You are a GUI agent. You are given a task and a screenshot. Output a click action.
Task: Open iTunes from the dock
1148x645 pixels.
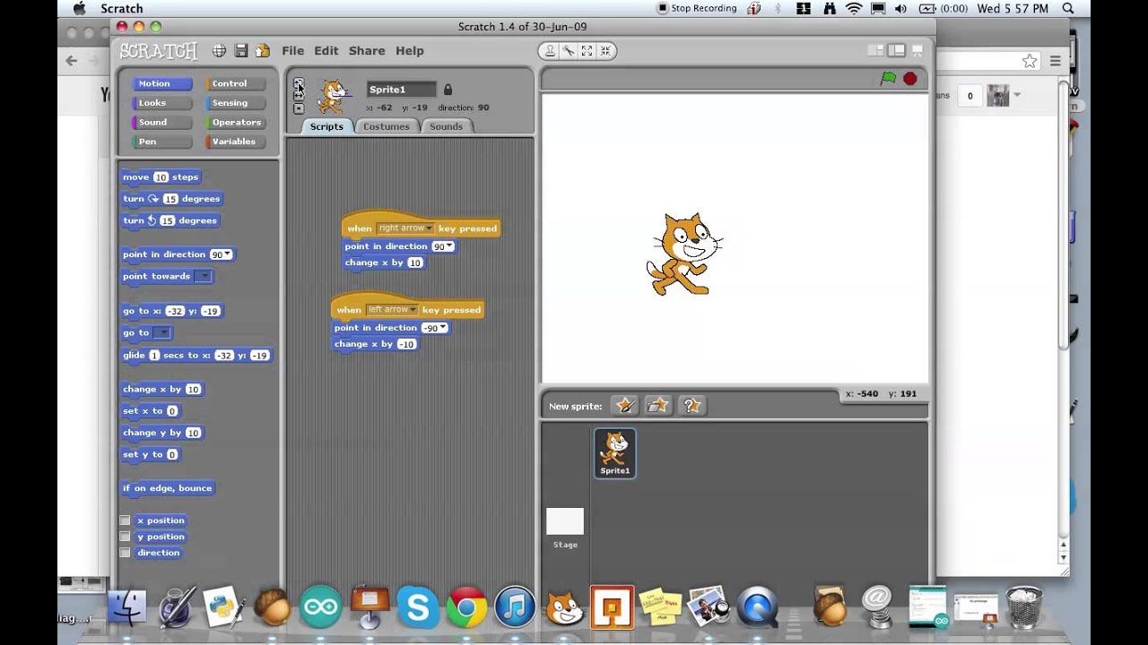click(x=515, y=607)
